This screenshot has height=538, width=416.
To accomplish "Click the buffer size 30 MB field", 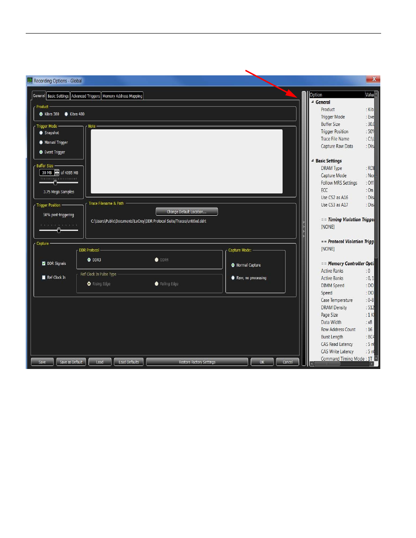I will (x=47, y=173).
